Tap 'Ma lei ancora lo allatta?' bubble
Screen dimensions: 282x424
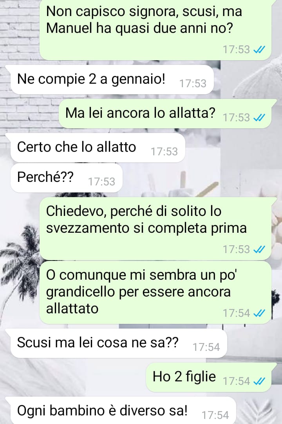point(165,113)
